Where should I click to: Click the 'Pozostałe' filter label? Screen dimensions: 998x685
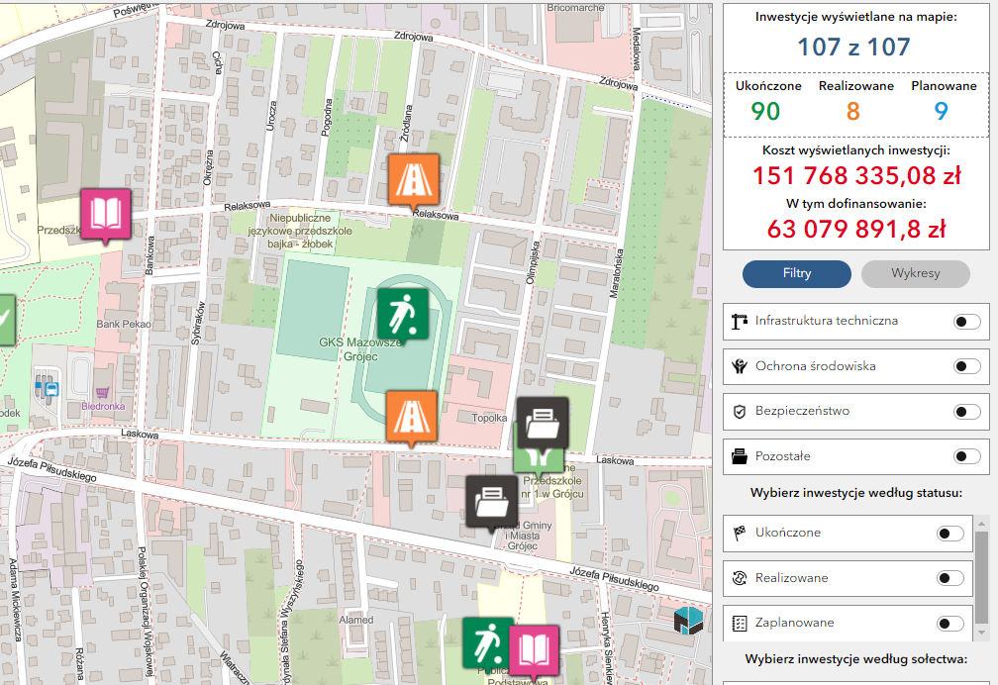coord(783,456)
